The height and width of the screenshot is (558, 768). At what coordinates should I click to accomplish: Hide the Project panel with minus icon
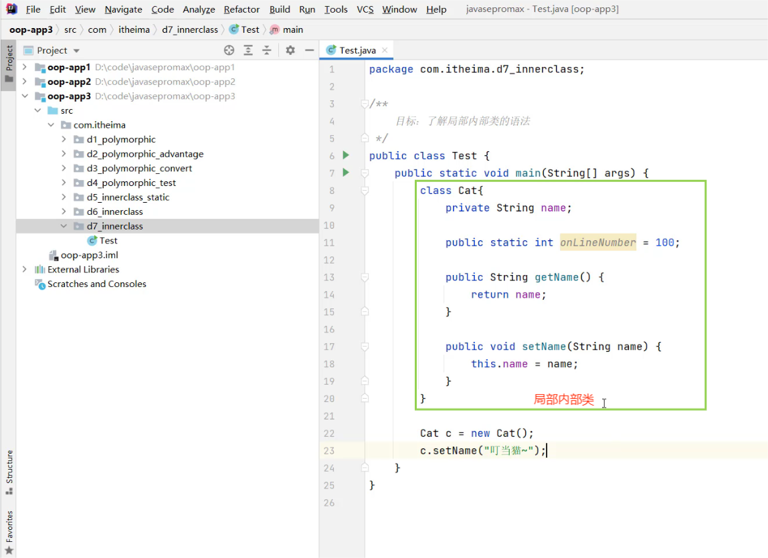[x=309, y=50]
